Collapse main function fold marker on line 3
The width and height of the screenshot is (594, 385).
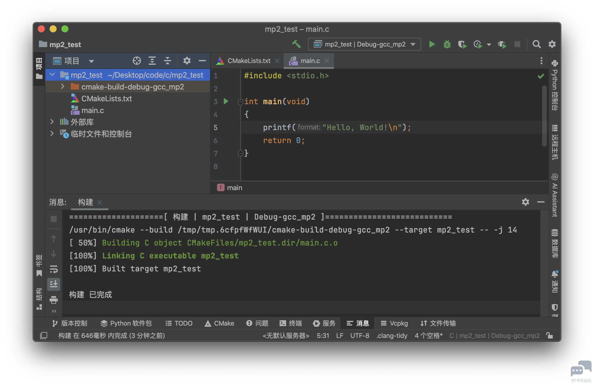pyautogui.click(x=240, y=102)
